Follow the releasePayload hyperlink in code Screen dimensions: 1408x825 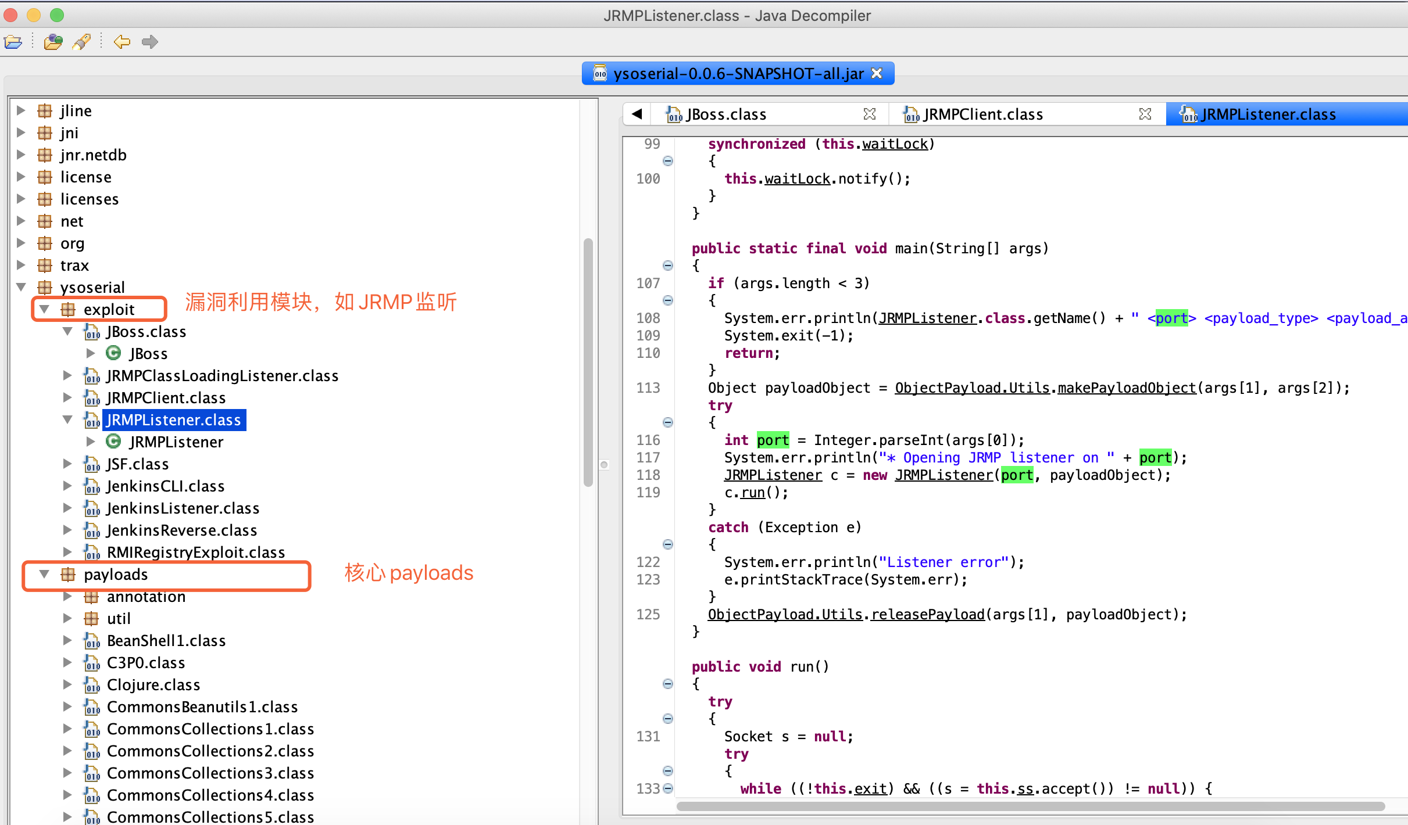pos(927,614)
